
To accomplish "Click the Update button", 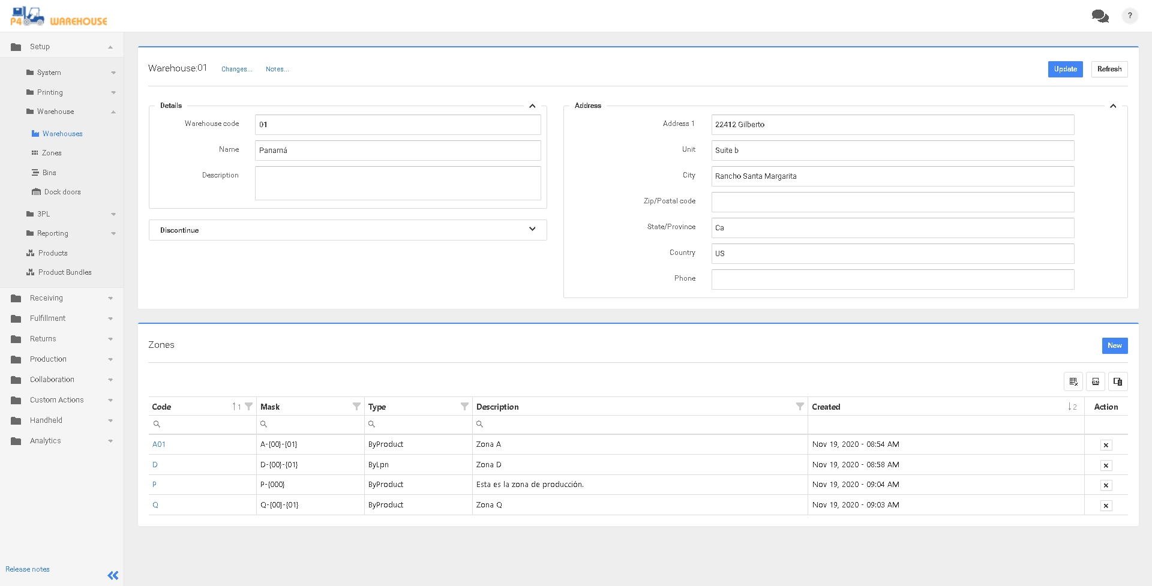I will [x=1065, y=69].
